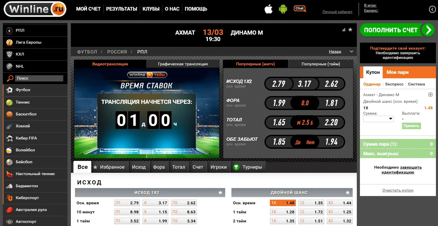
Task: Select the Киберспорт icon
Action: [x=10, y=198]
